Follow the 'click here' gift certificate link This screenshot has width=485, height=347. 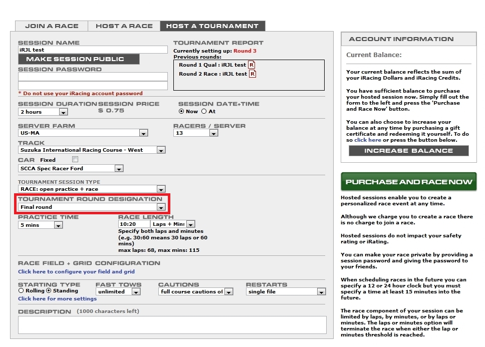coord(367,140)
